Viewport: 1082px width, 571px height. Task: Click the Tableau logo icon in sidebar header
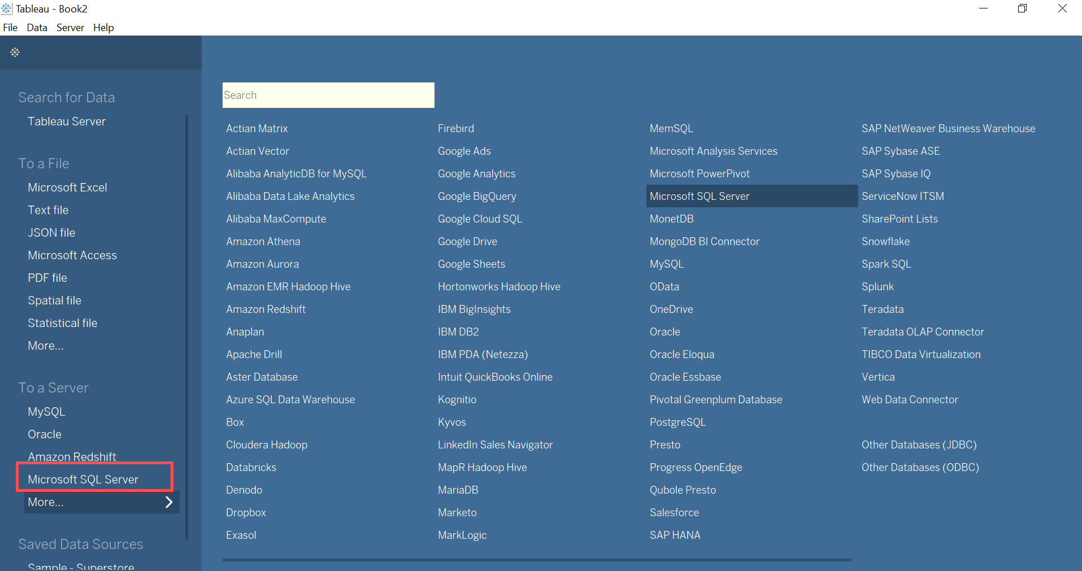pos(15,53)
